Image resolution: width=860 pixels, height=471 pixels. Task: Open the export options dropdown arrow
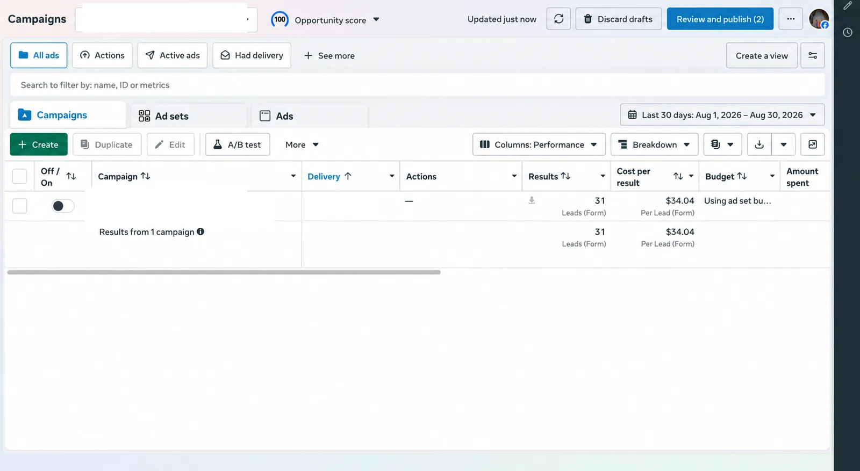[784, 144]
